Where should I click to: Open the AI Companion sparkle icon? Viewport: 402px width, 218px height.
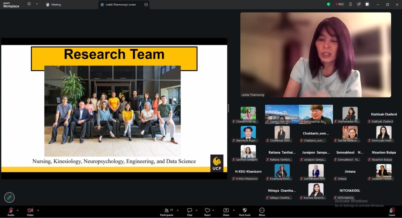pyautogui.click(x=358, y=4)
